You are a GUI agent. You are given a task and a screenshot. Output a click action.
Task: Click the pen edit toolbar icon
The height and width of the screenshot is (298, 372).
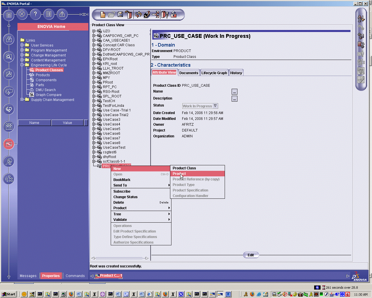147,15
